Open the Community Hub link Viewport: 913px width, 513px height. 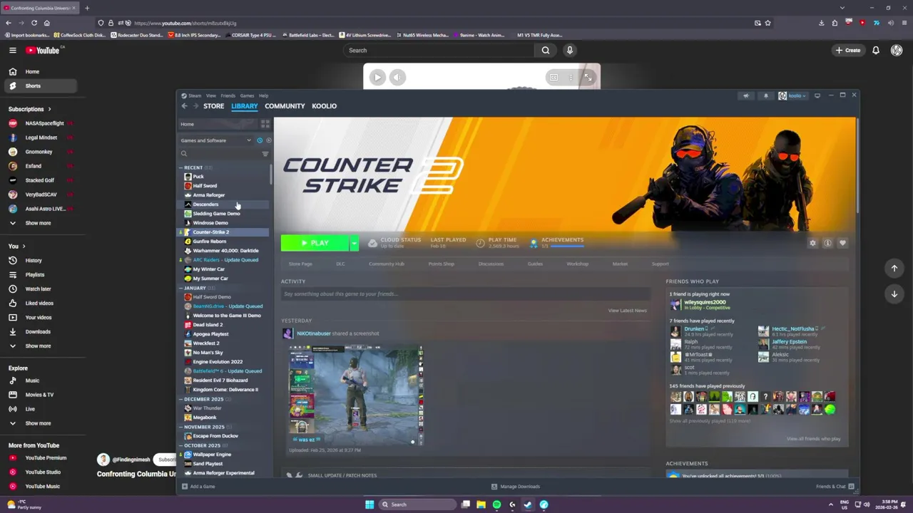tap(387, 264)
